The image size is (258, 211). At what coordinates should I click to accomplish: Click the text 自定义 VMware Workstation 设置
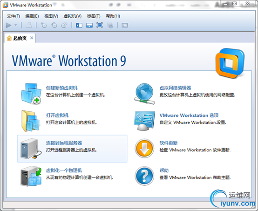193,123
